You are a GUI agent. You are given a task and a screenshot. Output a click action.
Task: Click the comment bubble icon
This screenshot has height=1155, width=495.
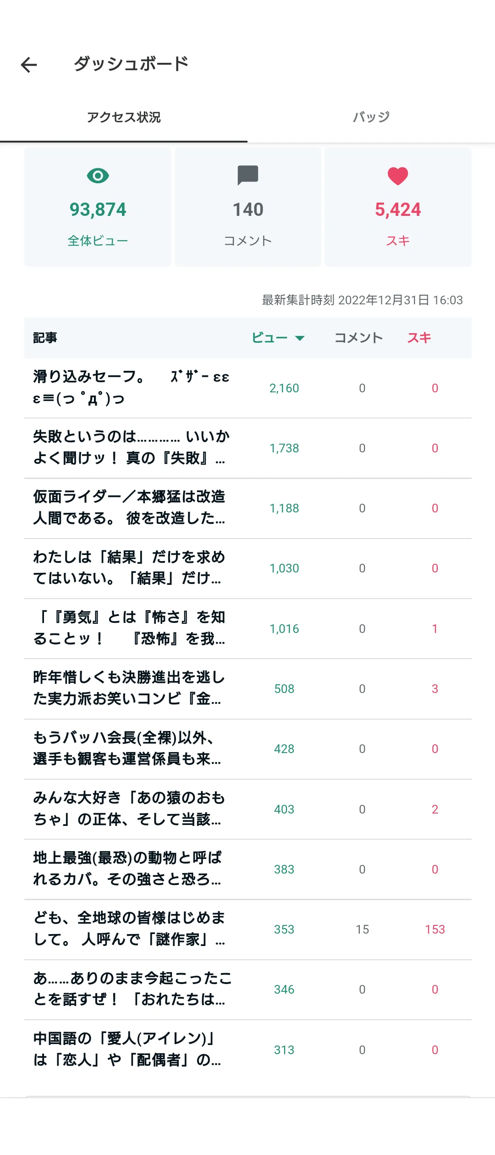point(248,176)
